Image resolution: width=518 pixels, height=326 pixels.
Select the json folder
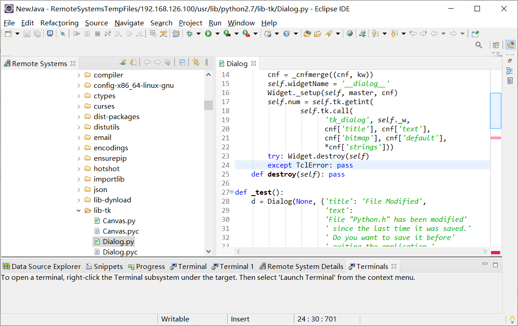[96, 190]
